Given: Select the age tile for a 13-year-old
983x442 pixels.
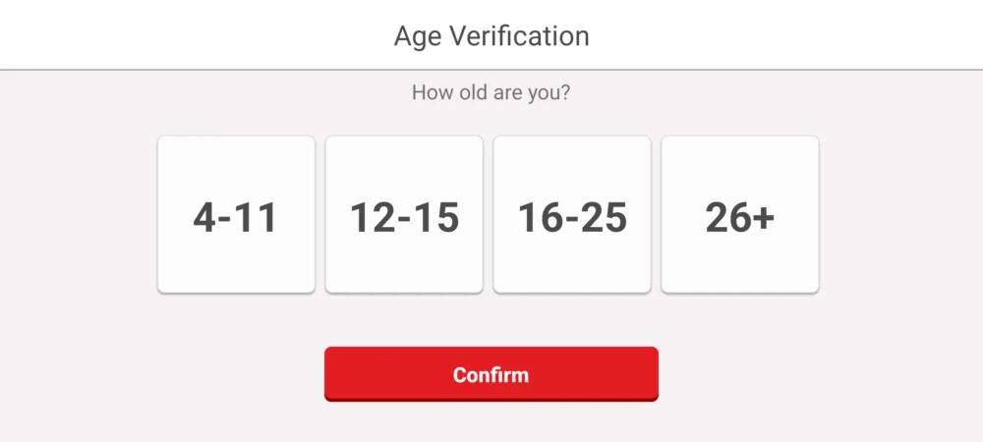Looking at the screenshot, I should tap(404, 214).
